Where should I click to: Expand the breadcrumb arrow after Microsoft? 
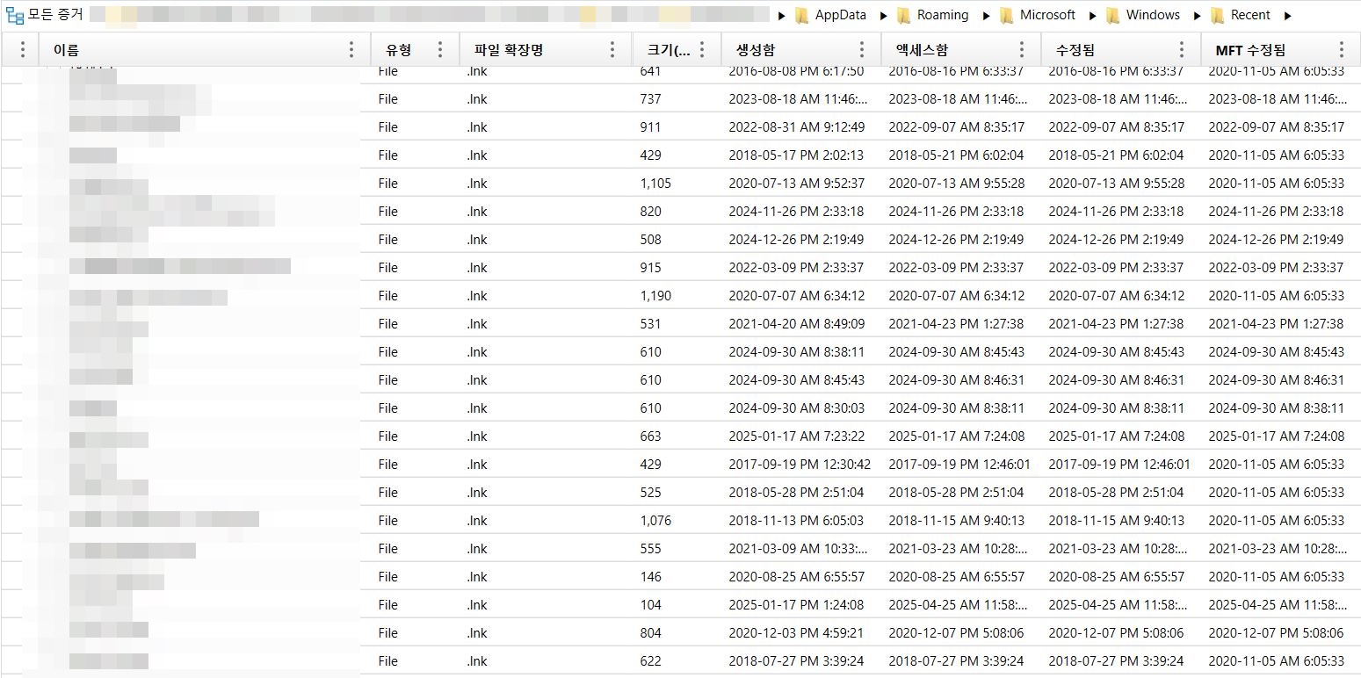pos(1092,16)
